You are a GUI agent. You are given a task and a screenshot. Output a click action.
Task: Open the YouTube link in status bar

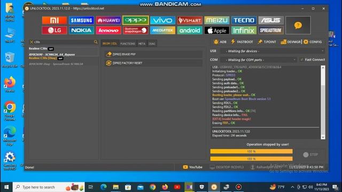click(x=192, y=167)
